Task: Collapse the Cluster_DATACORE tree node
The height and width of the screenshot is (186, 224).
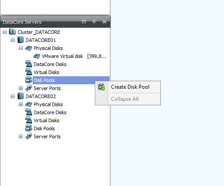Action: (x=4, y=32)
